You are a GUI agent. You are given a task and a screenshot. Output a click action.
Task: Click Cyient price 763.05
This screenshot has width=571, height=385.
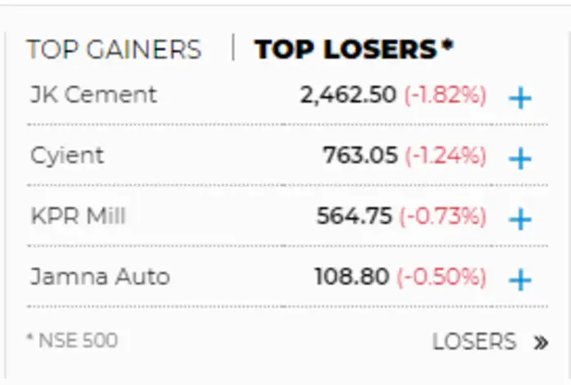click(360, 155)
